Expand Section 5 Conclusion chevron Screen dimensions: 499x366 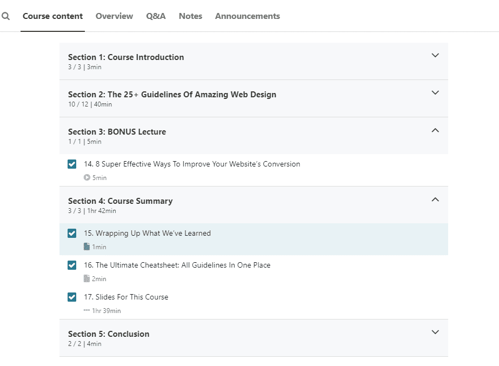tap(435, 332)
